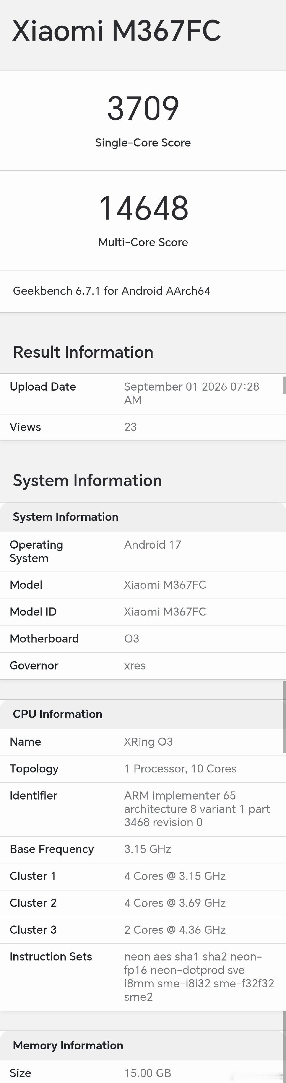Click the Identifier label
The height and width of the screenshot is (1083, 286).
[33, 796]
